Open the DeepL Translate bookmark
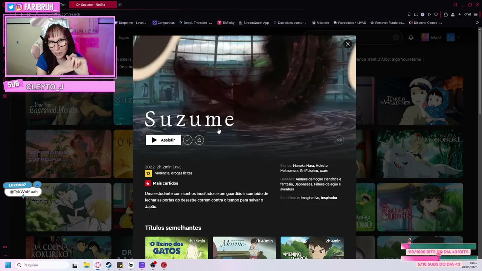 [195, 23]
